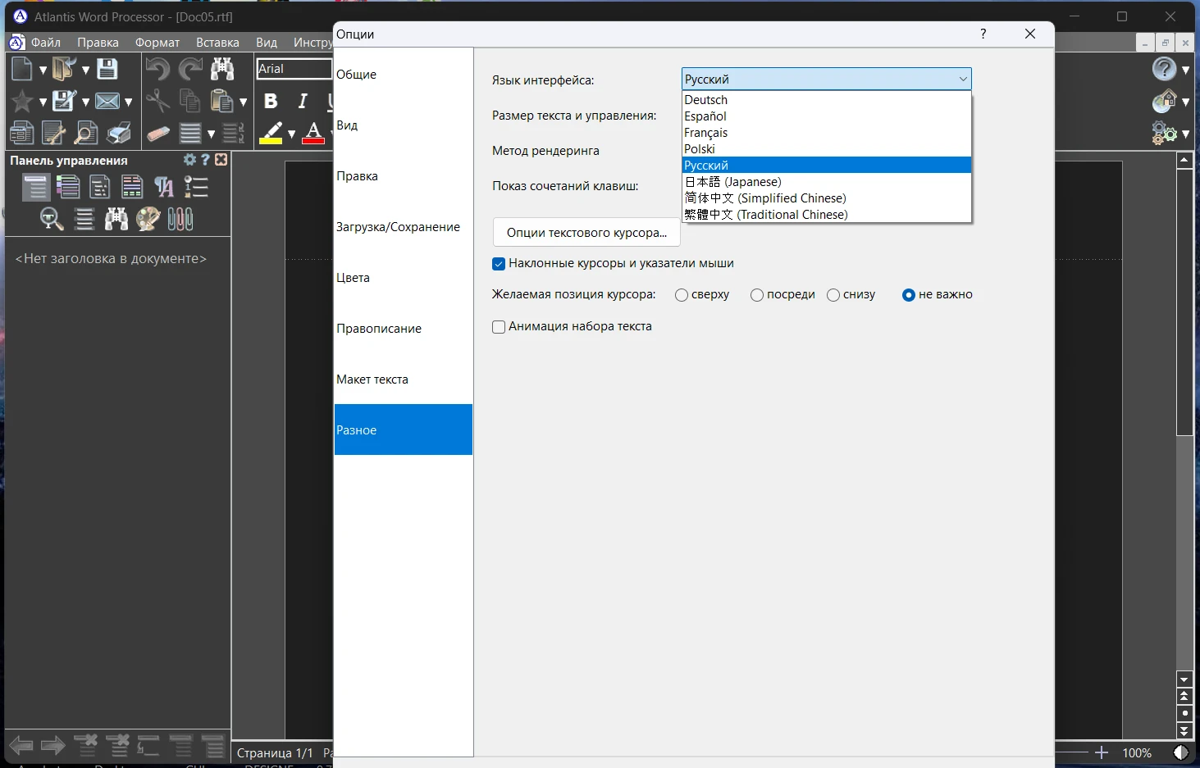Click the Arial font name field

[293, 69]
